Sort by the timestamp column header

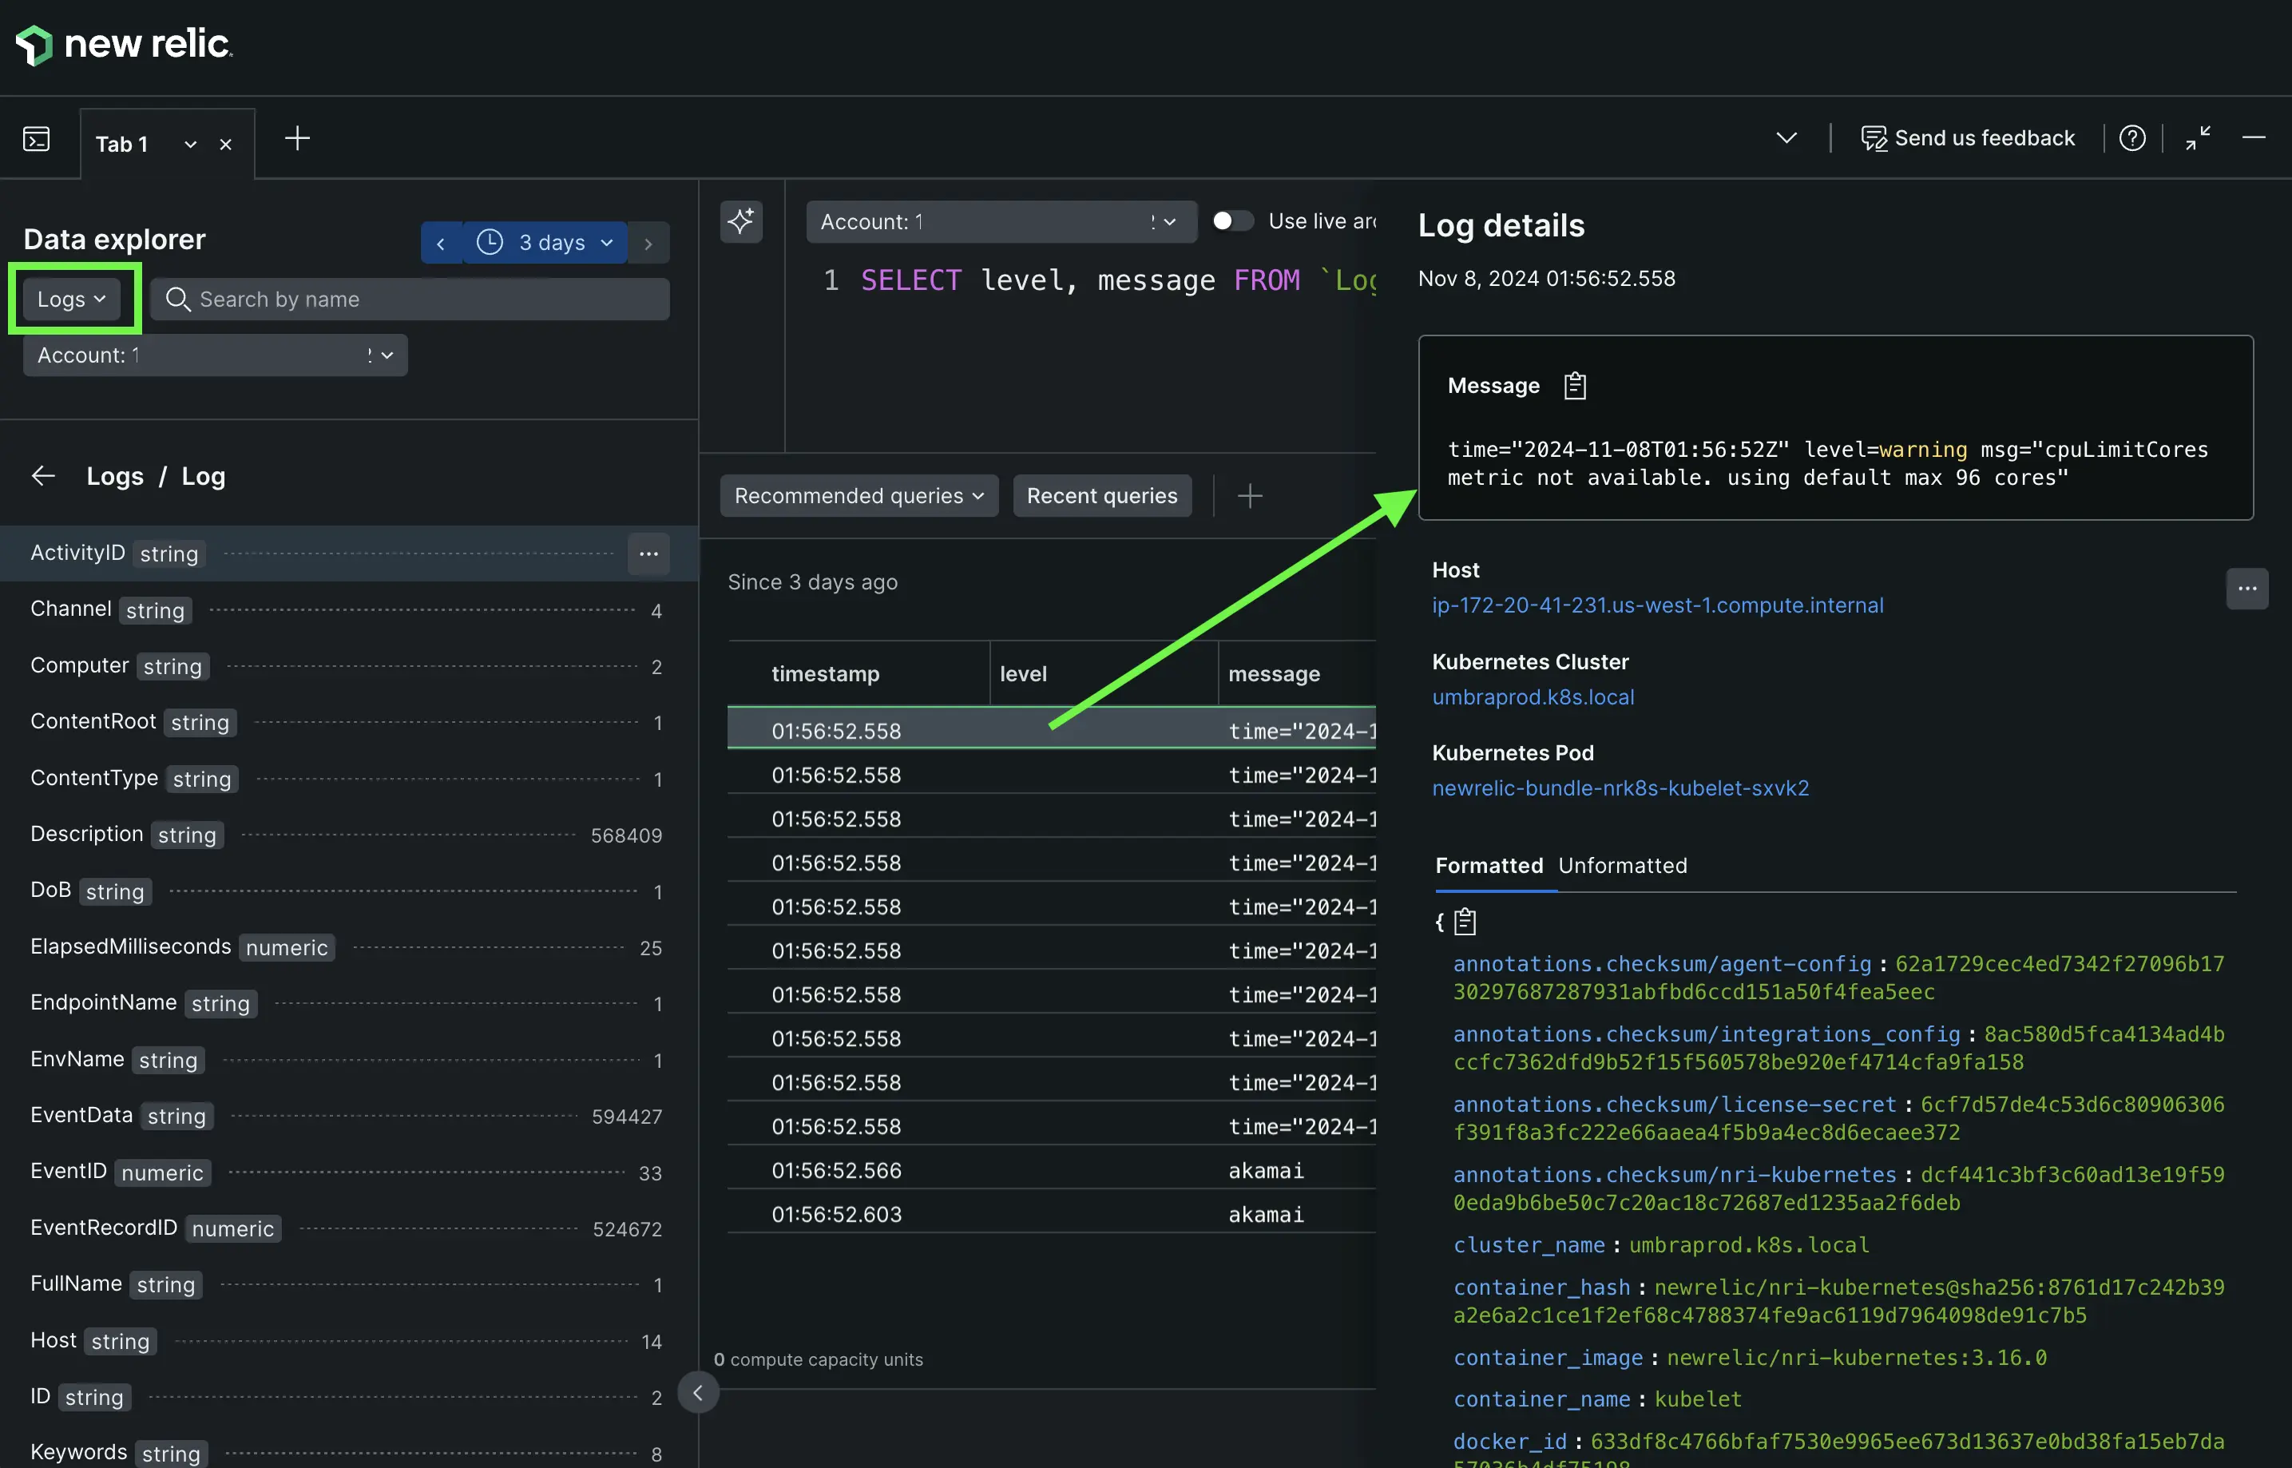point(825,674)
